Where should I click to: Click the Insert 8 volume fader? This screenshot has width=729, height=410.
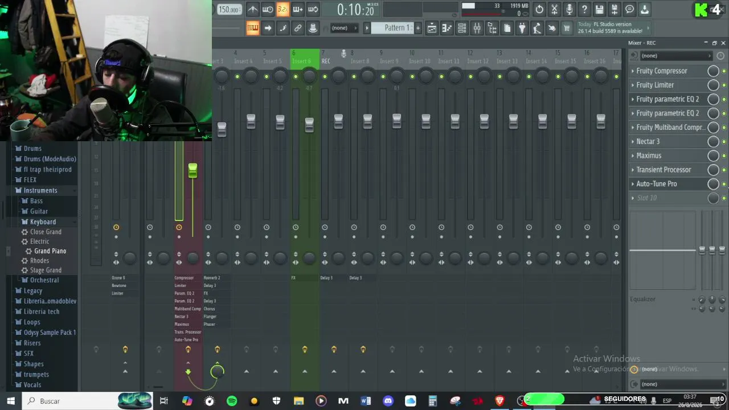click(x=367, y=121)
